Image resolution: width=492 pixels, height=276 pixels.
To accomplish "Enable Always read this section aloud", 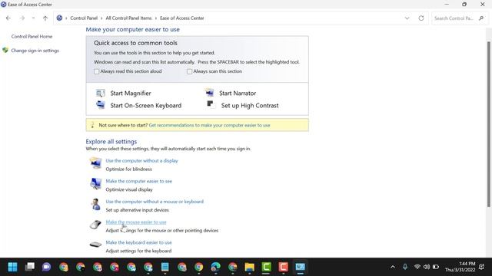I will (x=96, y=71).
